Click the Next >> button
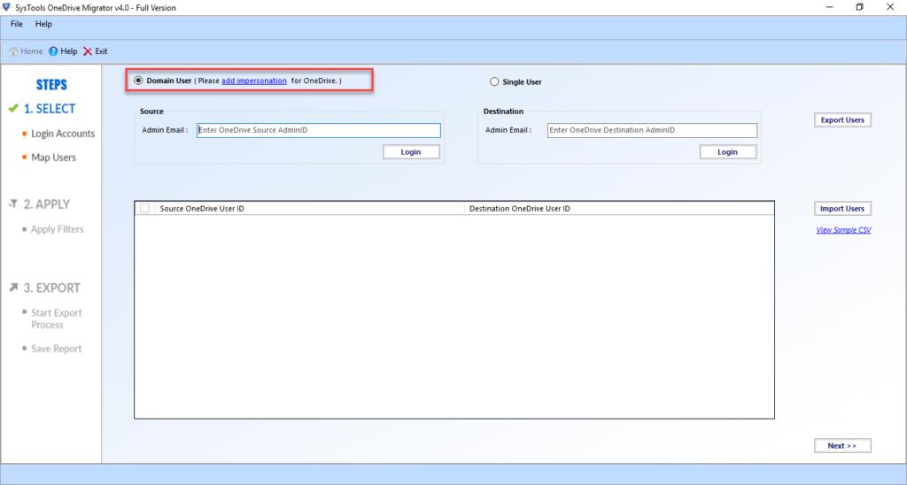This screenshot has height=485, width=907. (842, 445)
